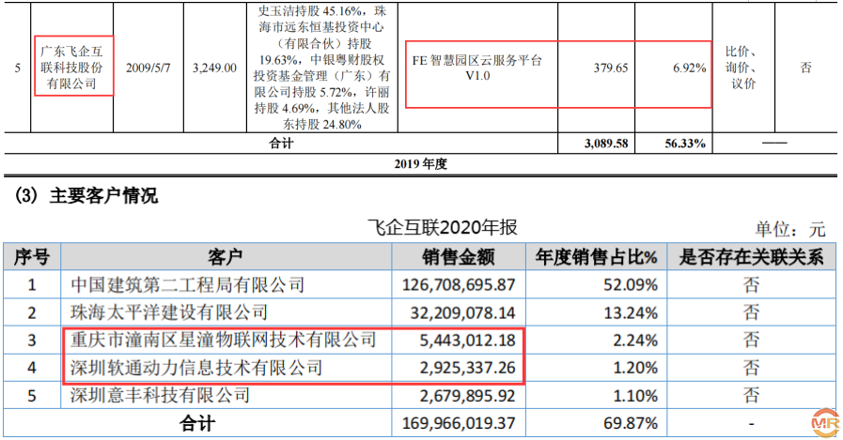Viewport: 843px width, 440px height.
Task: Select customer 重庆市潼南区星潼物联网技术有限公司
Action: [223, 340]
